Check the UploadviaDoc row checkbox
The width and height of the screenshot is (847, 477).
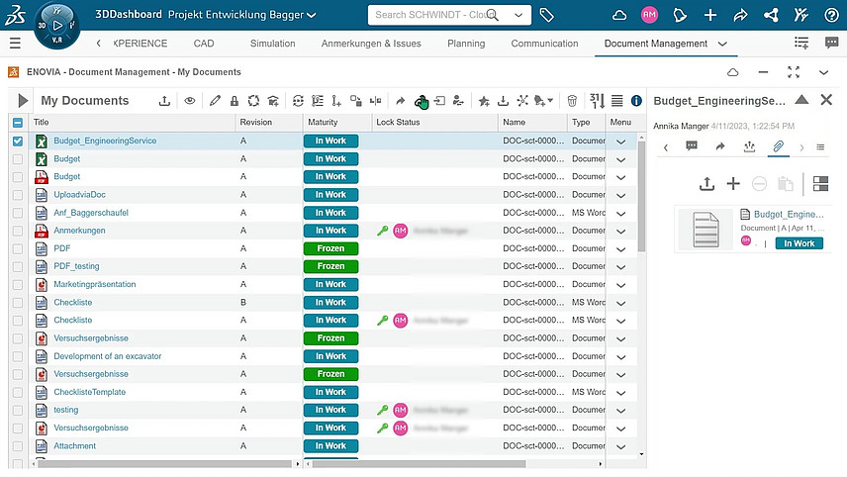pyautogui.click(x=18, y=195)
